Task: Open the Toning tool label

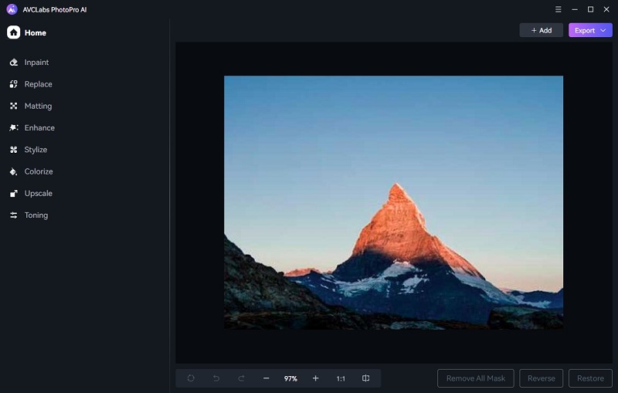Action: pyautogui.click(x=36, y=215)
